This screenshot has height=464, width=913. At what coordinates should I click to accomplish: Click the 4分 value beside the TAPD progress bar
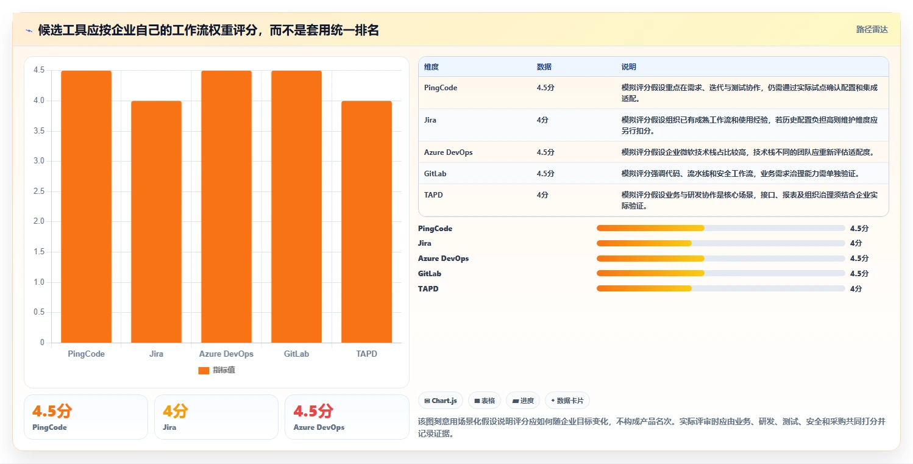856,289
